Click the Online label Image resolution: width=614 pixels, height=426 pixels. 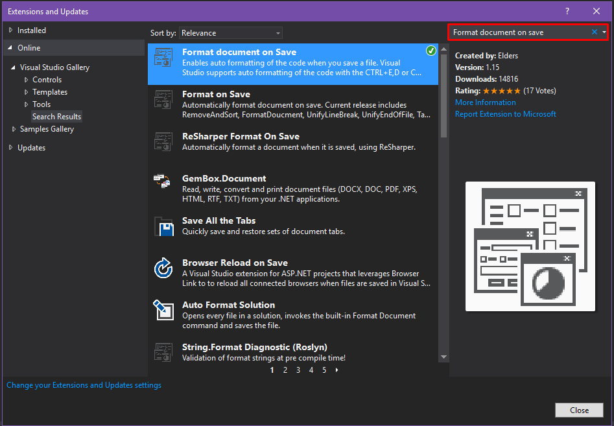click(x=29, y=48)
